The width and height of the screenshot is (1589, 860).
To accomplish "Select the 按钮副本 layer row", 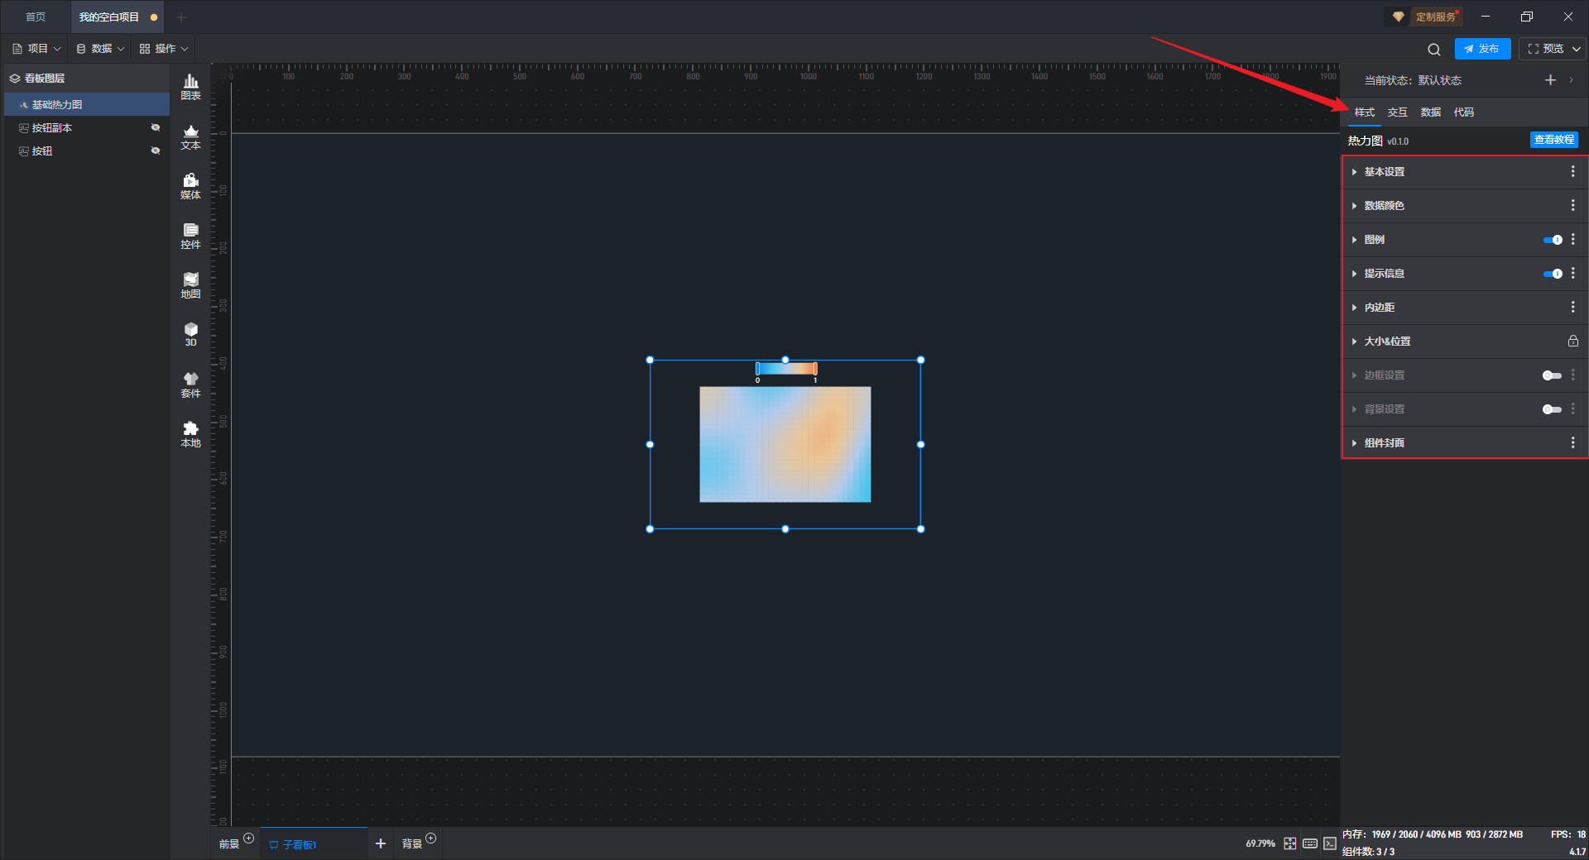I will click(87, 127).
